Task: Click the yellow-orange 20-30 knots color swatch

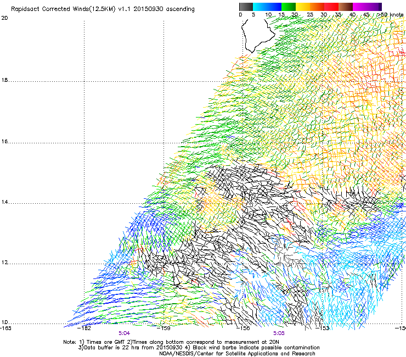Action: pos(310,7)
